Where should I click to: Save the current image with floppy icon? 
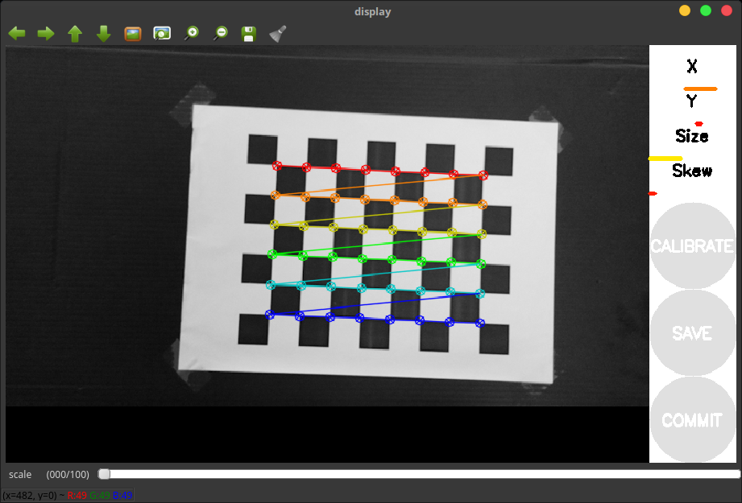(x=249, y=34)
